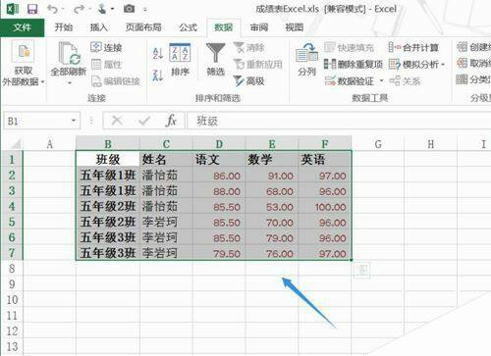Open quick access toolbar customization arrow
This screenshot has width=491, height=356.
(x=145, y=10)
